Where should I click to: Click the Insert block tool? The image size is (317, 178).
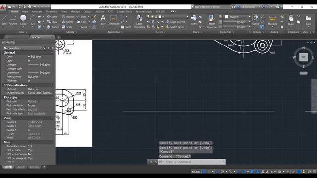pyautogui.click(x=194, y=20)
